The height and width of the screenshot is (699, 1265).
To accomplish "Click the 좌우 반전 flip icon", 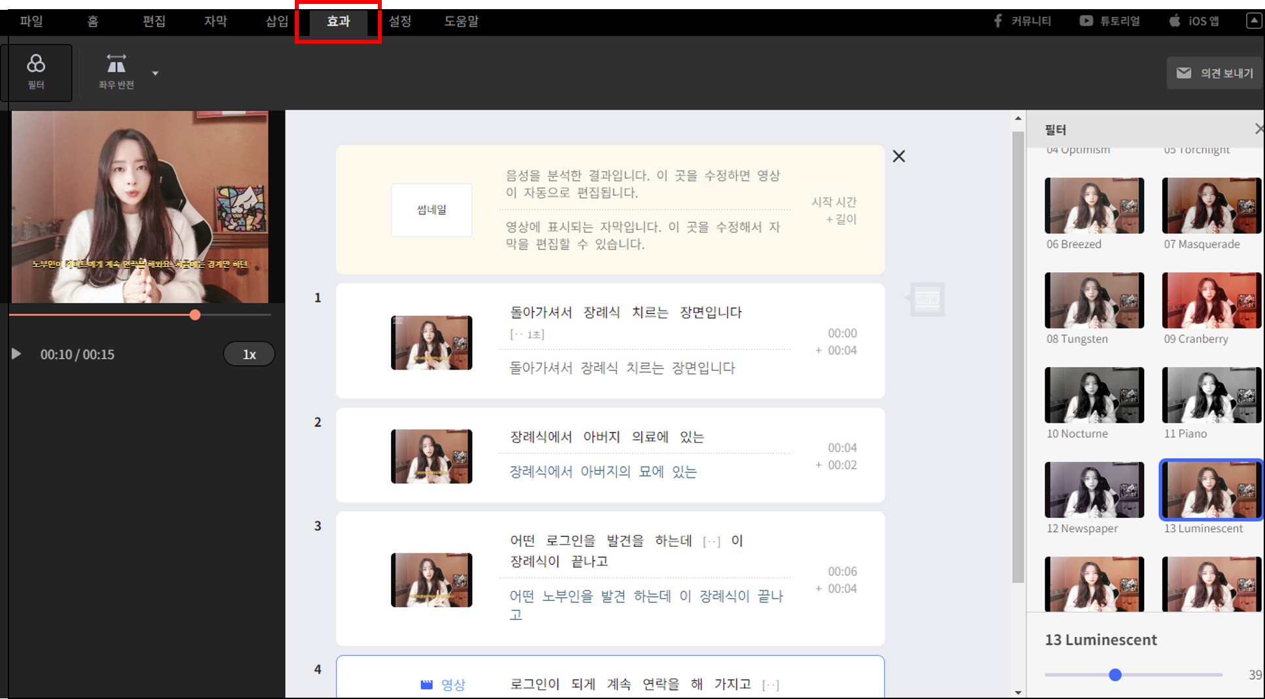I will (116, 64).
